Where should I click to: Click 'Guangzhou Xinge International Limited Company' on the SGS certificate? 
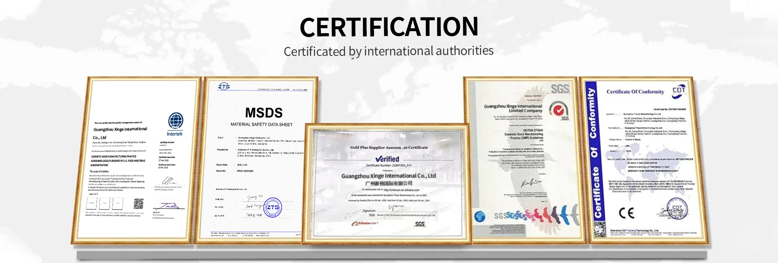(x=513, y=108)
